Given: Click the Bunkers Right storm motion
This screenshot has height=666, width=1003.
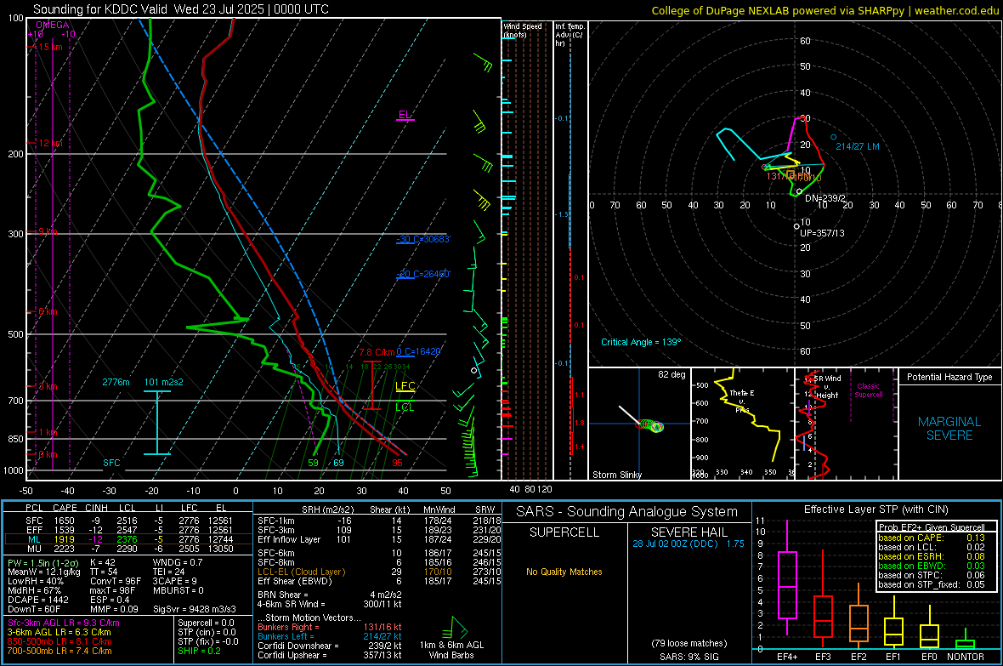Looking at the screenshot, I should [x=330, y=627].
